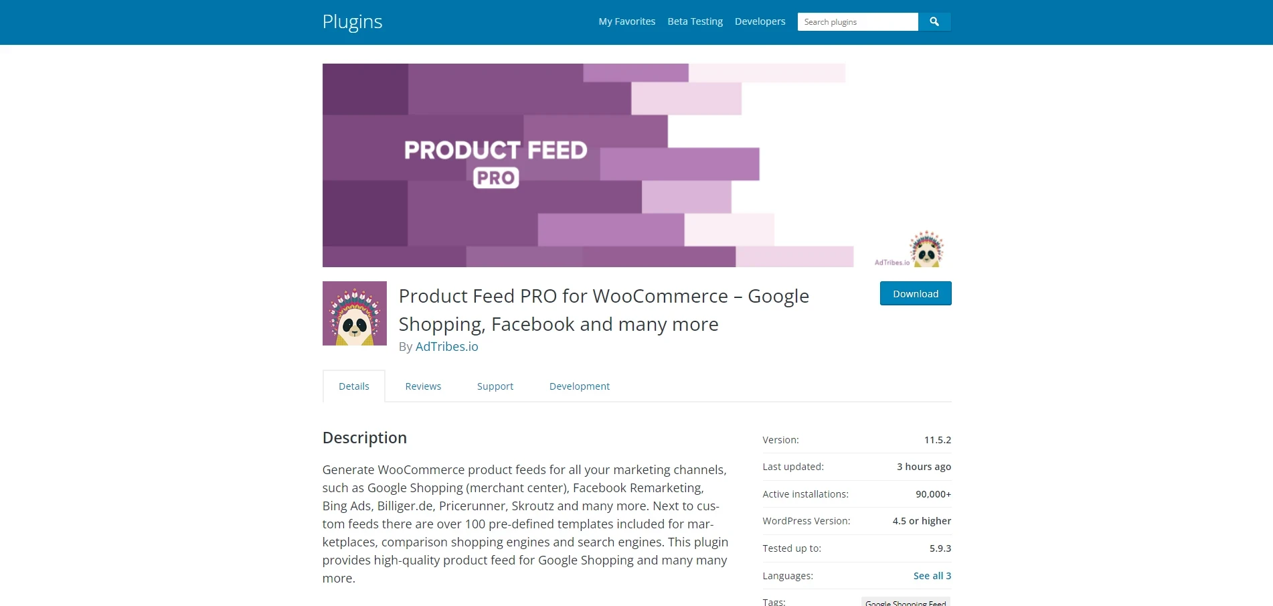The width and height of the screenshot is (1273, 606).
Task: Switch to the Reviews tab
Action: click(x=423, y=386)
